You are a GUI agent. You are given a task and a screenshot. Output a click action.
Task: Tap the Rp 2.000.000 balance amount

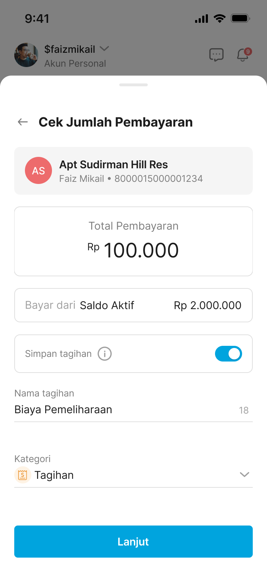pyautogui.click(x=208, y=306)
